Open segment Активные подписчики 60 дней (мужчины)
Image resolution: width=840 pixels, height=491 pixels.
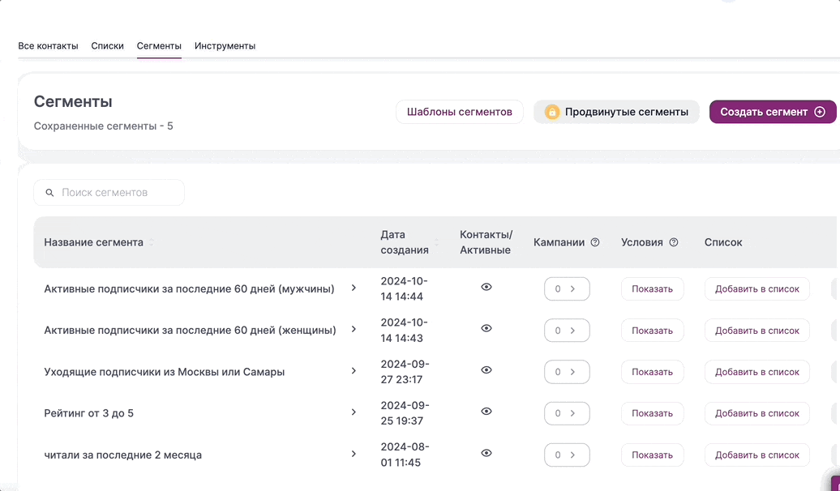coord(189,289)
